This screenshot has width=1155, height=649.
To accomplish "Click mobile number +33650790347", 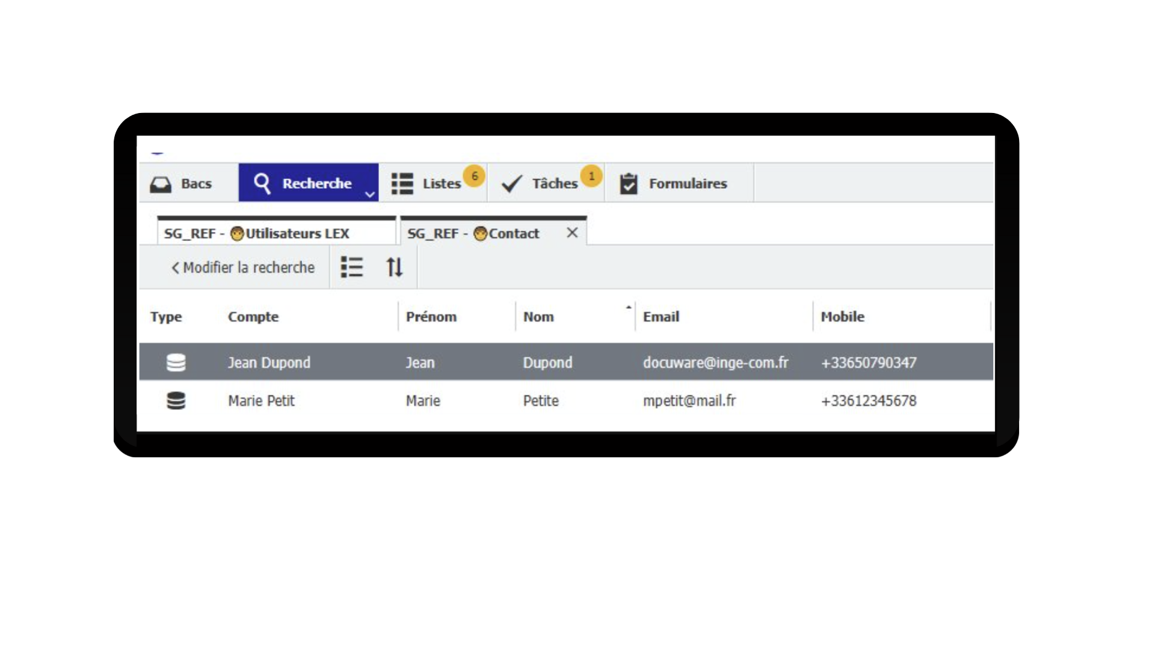I will 869,362.
